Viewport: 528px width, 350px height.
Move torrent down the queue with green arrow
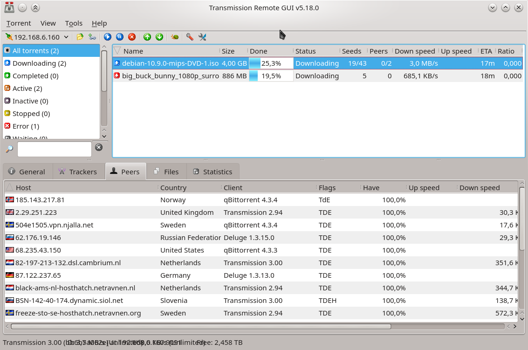159,37
